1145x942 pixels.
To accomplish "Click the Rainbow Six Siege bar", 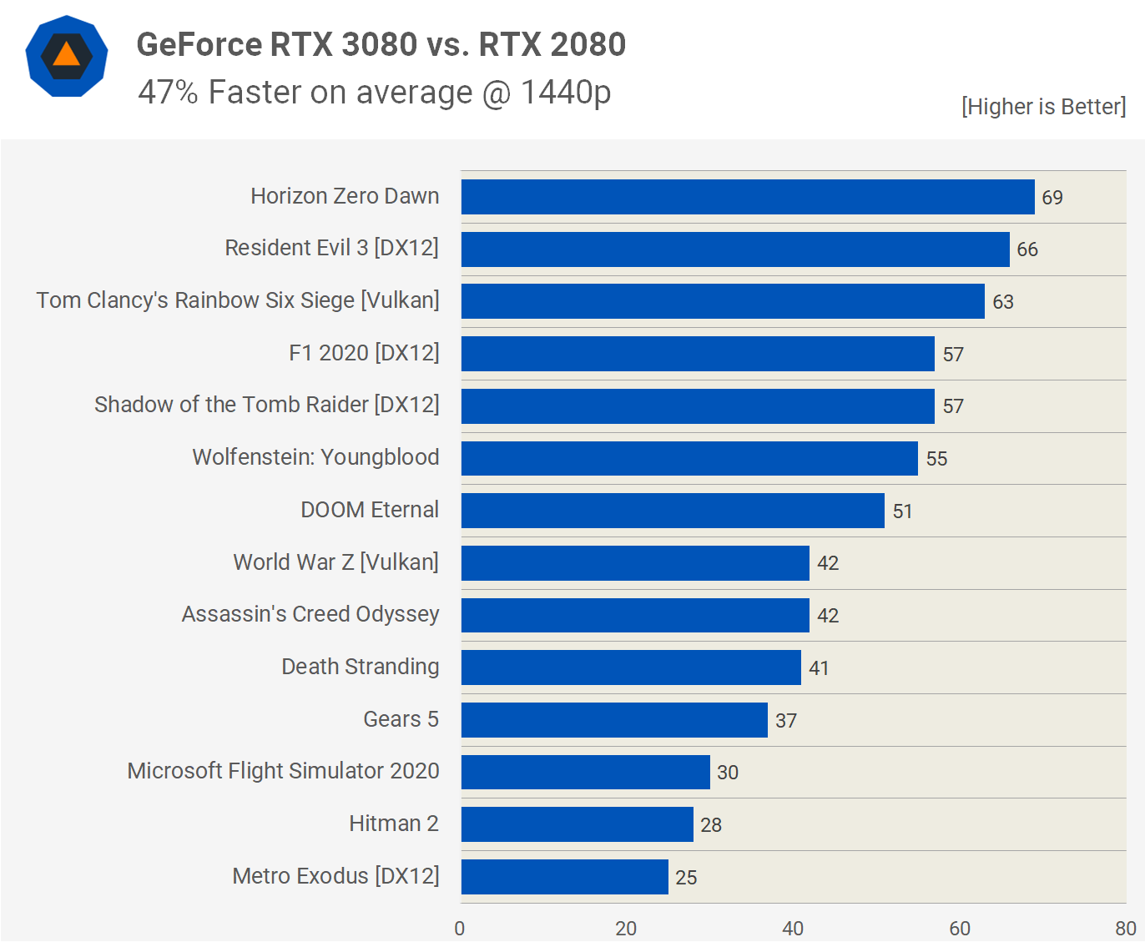I will 722,301.
